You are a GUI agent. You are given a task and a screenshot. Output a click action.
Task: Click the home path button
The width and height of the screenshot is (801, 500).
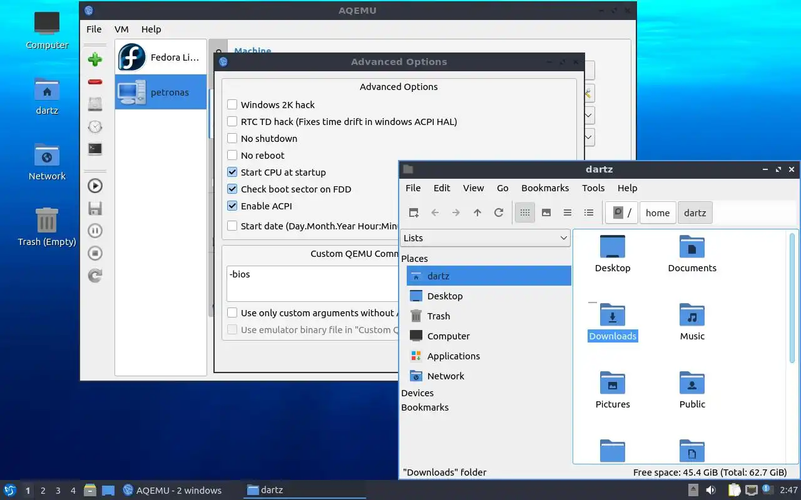pyautogui.click(x=658, y=212)
